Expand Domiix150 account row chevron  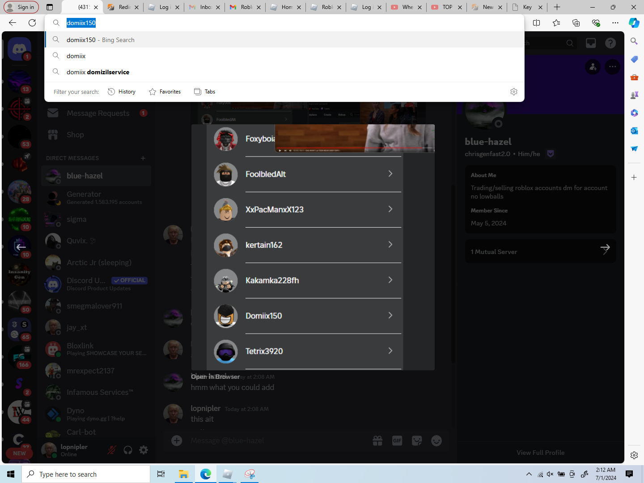coord(390,315)
